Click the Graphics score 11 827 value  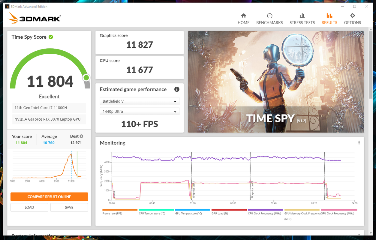(140, 45)
